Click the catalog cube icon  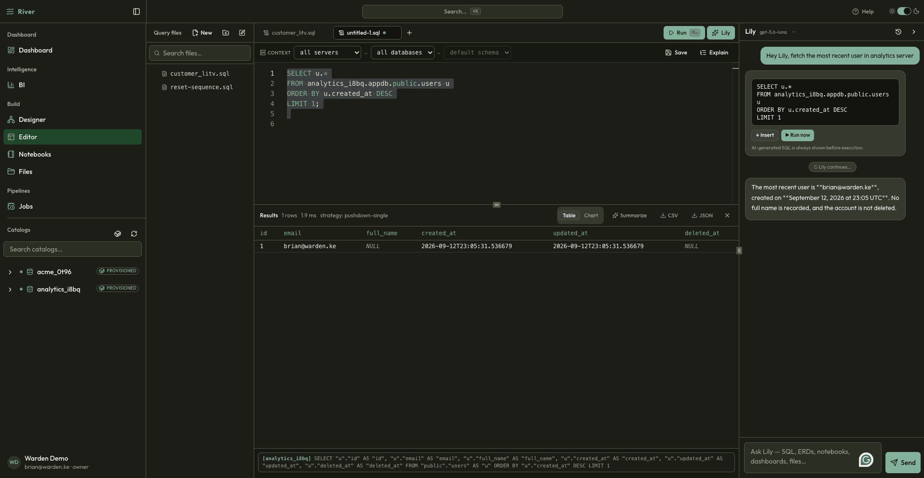pyautogui.click(x=118, y=234)
